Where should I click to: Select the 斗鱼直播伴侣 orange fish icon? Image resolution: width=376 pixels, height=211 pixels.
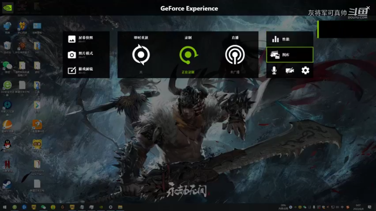pos(37,126)
